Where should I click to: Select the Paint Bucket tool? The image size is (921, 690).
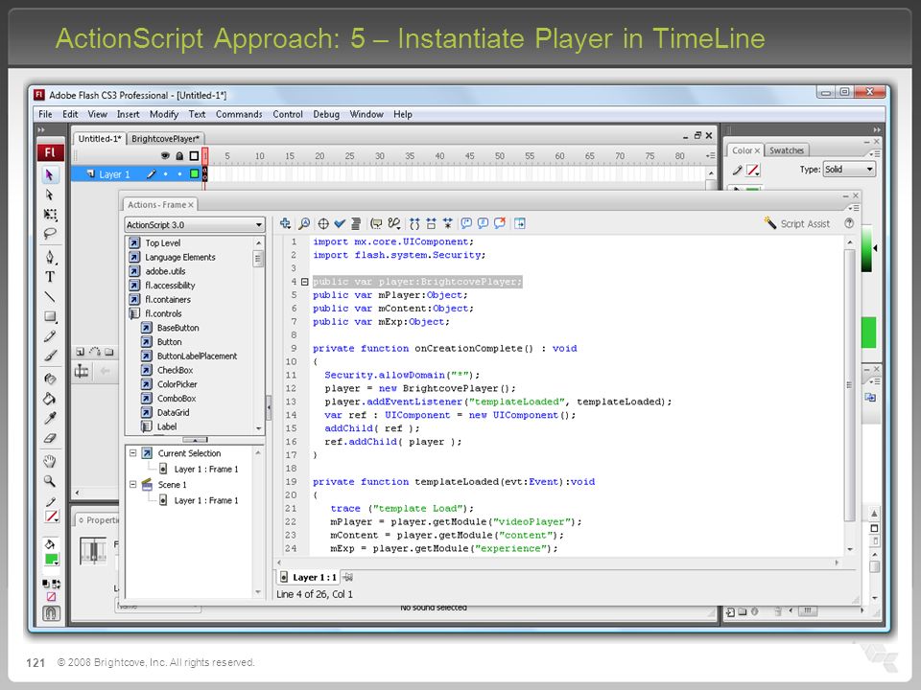50,399
